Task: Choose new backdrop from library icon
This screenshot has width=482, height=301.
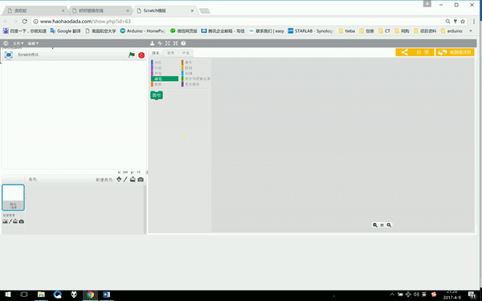Action: tap(5, 222)
